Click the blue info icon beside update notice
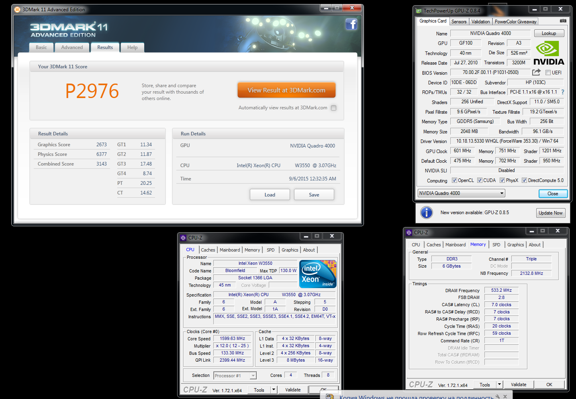This screenshot has height=399, width=576. tap(427, 213)
